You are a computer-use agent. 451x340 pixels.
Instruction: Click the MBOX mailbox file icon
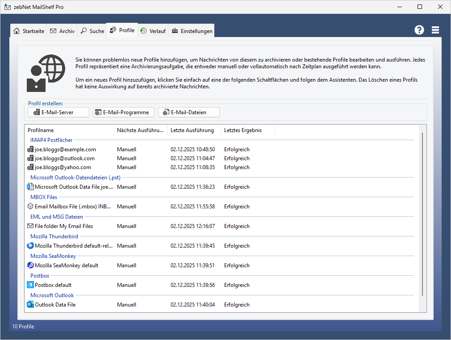30,207
